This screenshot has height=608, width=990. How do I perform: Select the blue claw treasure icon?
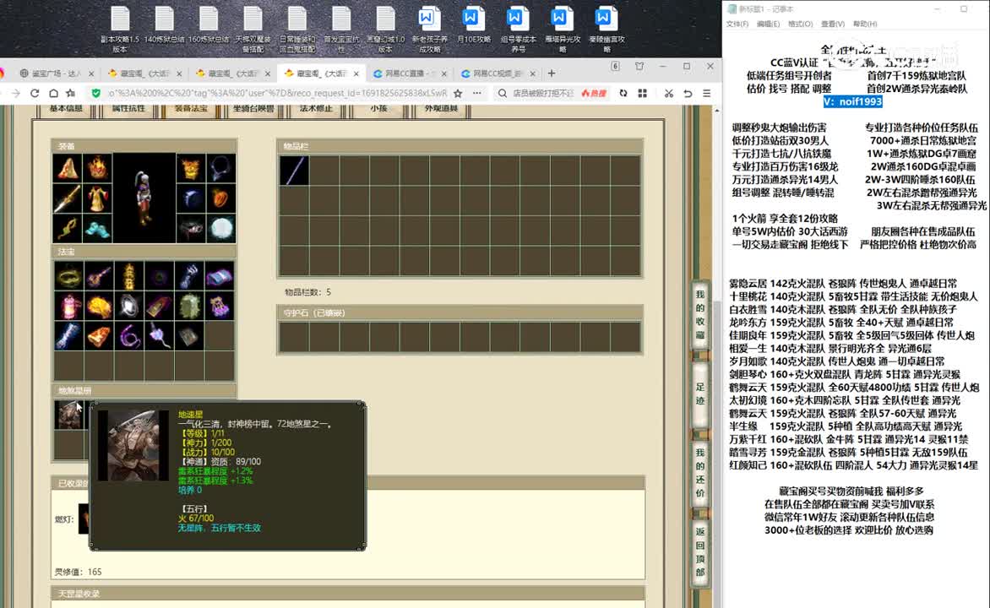pyautogui.click(x=189, y=276)
